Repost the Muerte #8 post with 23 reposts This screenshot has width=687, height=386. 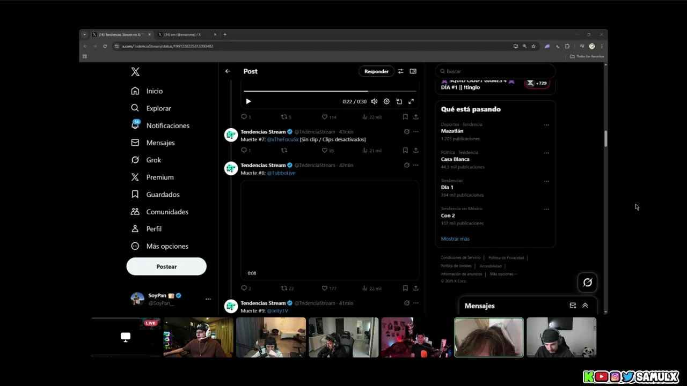pyautogui.click(x=287, y=288)
